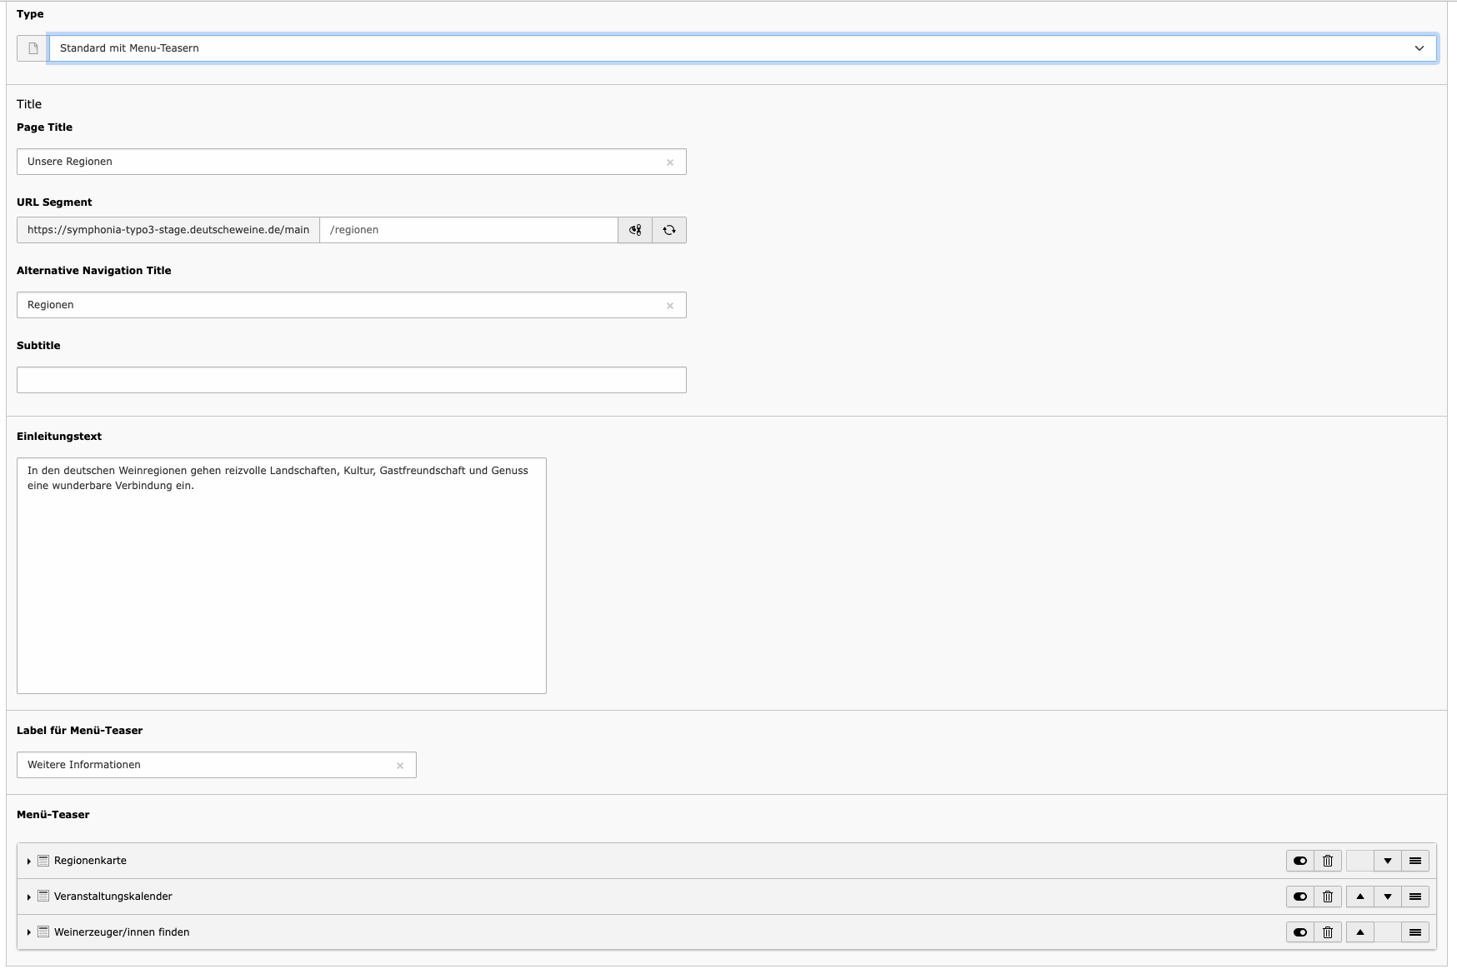Move Regionenkarte teaser down

(1388, 861)
